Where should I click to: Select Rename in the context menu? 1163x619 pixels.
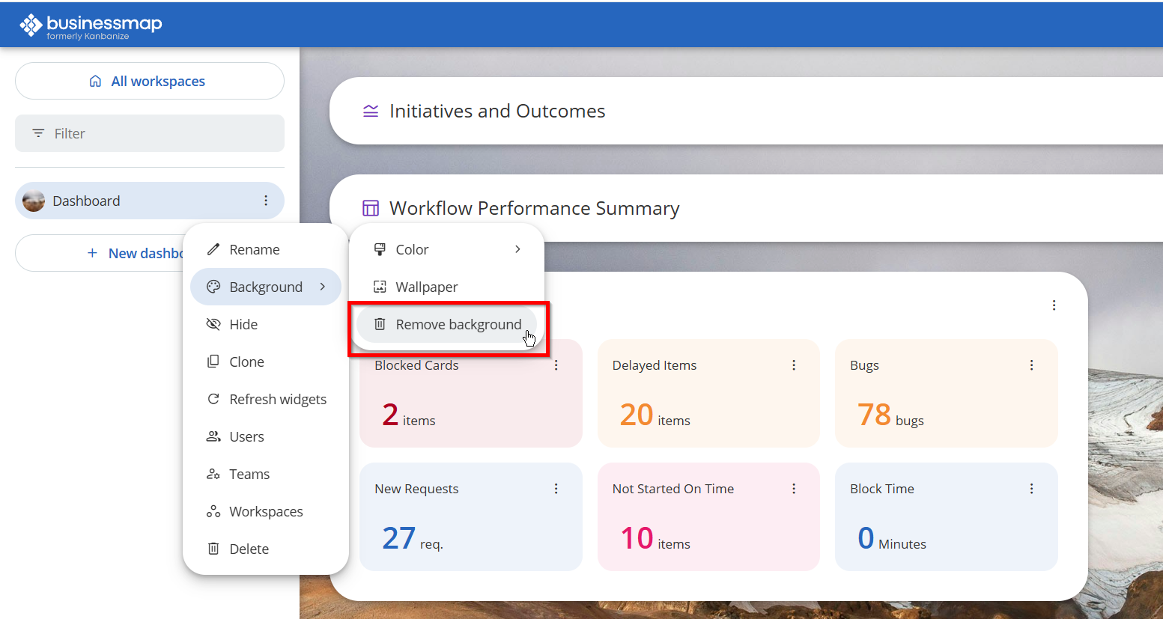point(254,249)
